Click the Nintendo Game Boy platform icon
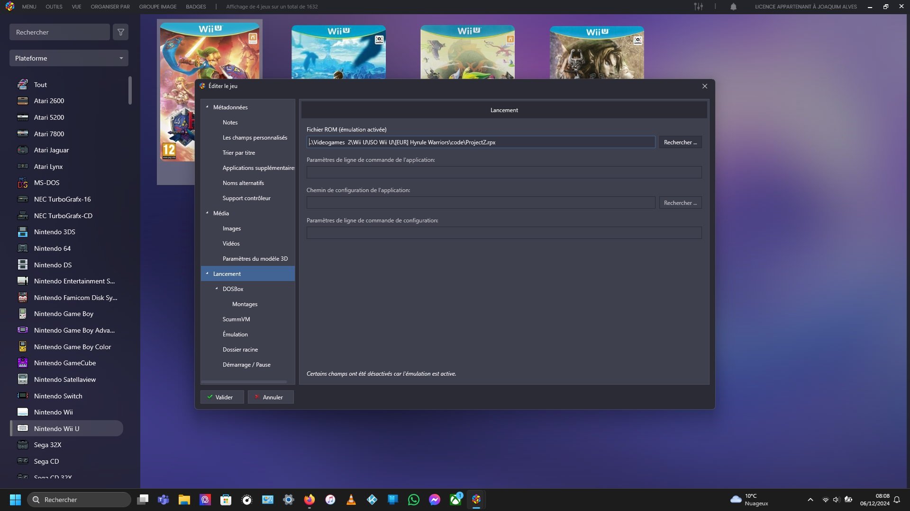The image size is (910, 511). point(23,314)
